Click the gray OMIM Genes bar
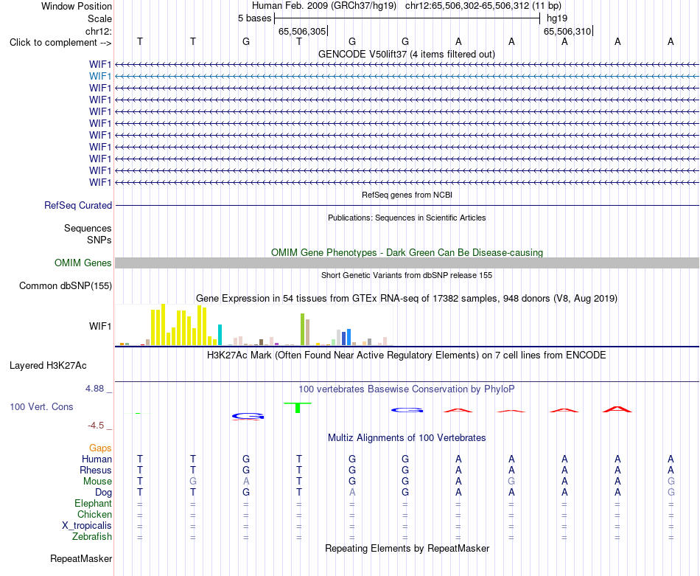 click(x=407, y=263)
